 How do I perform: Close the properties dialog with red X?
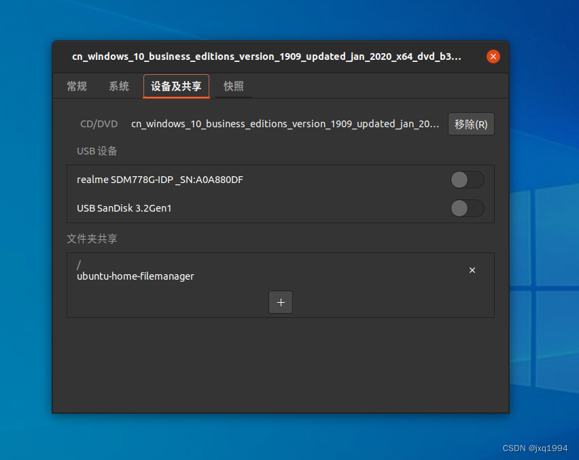(x=493, y=56)
